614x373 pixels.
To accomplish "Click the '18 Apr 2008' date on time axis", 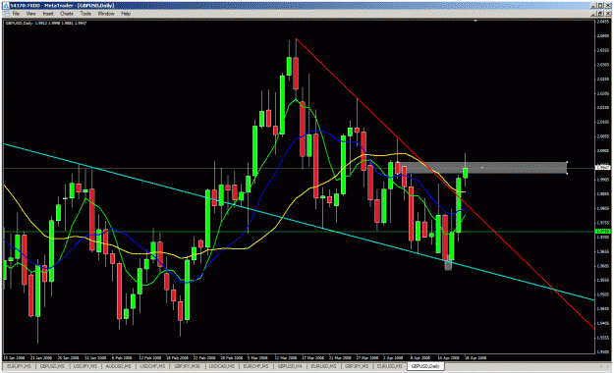I will pyautogui.click(x=475, y=357).
